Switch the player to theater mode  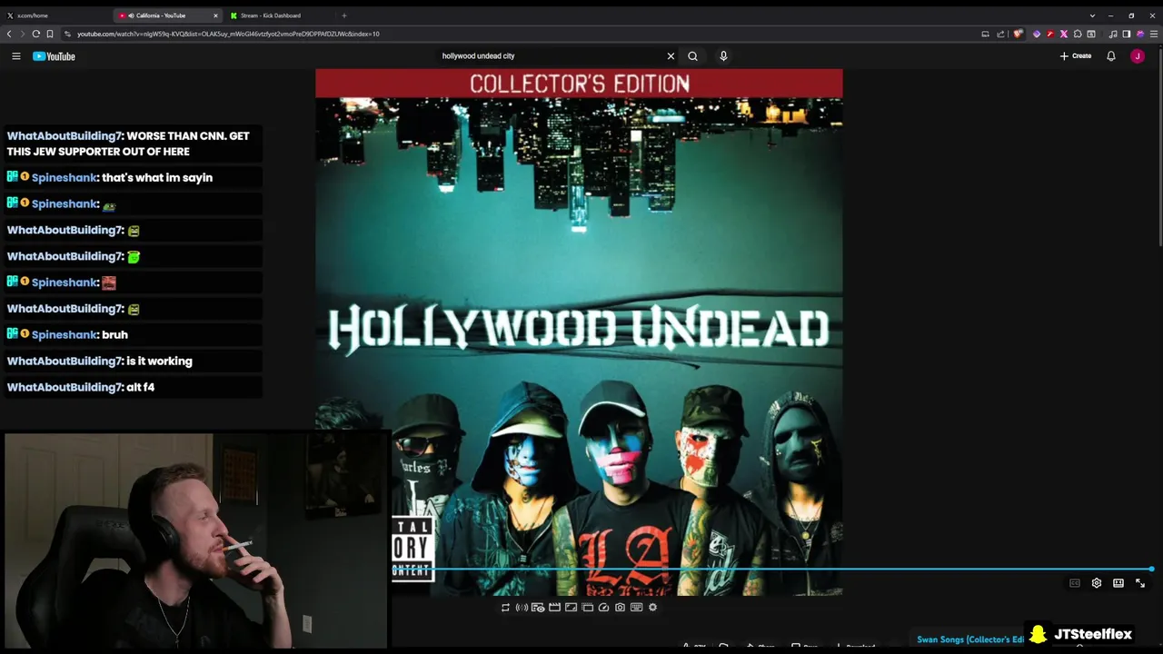(1118, 583)
